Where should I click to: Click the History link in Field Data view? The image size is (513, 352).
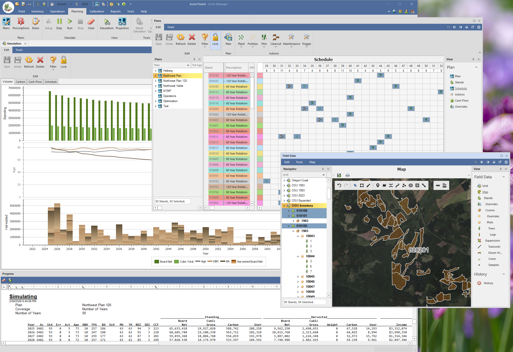tap(488, 283)
